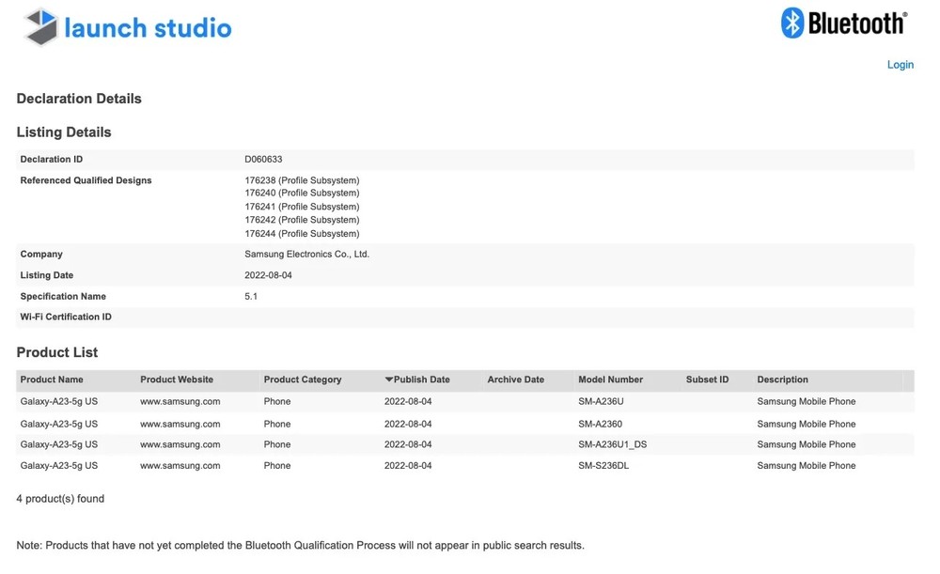Click the launch studio cube logo icon
The width and height of the screenshot is (940, 574).
40,27
